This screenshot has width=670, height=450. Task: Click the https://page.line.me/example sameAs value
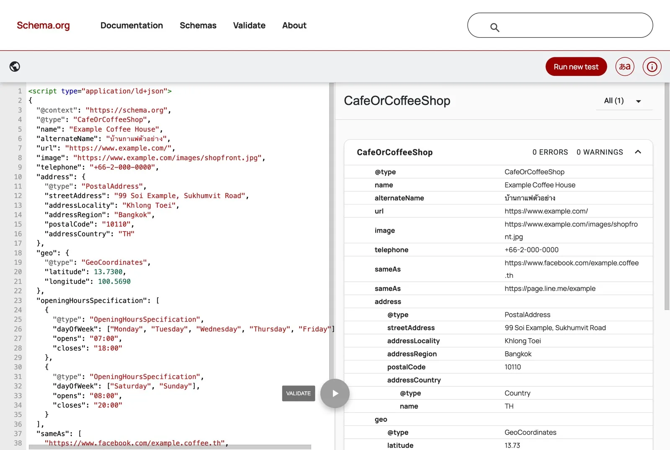[x=550, y=288]
